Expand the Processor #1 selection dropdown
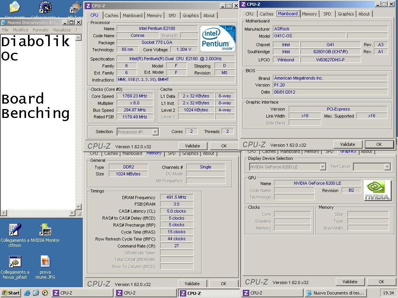 (x=155, y=132)
